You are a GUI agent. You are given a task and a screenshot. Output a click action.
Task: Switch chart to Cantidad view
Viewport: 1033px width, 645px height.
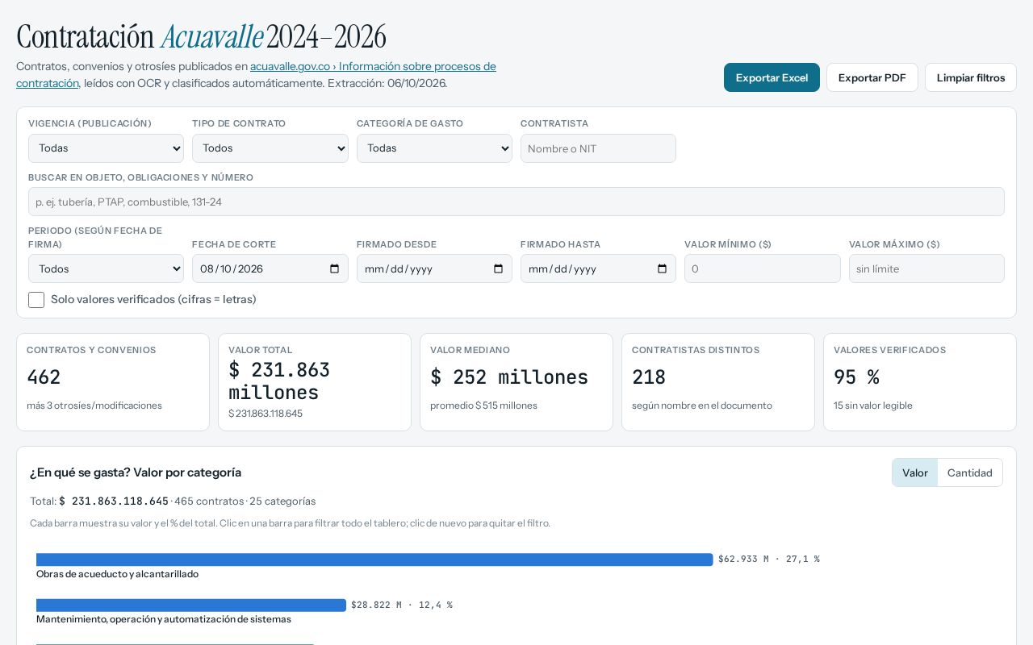(x=970, y=472)
